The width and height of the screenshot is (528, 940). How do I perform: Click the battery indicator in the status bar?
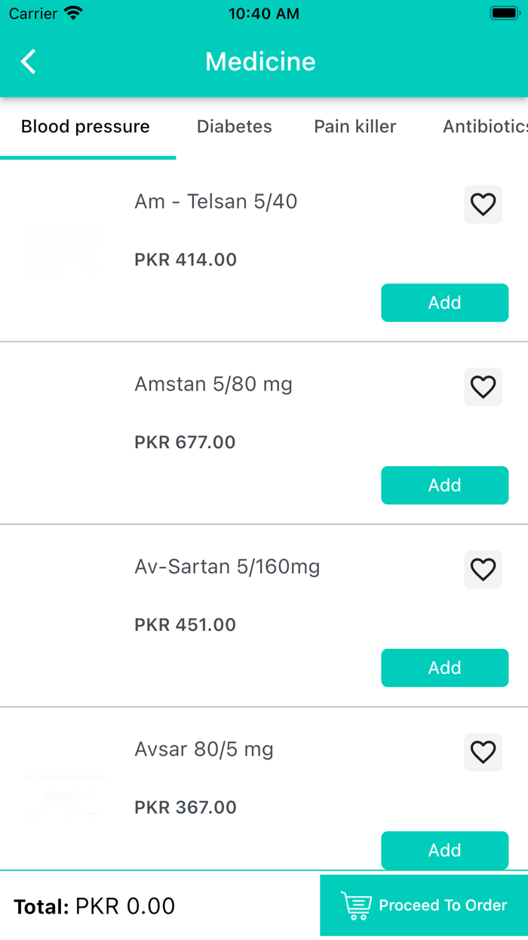(504, 12)
